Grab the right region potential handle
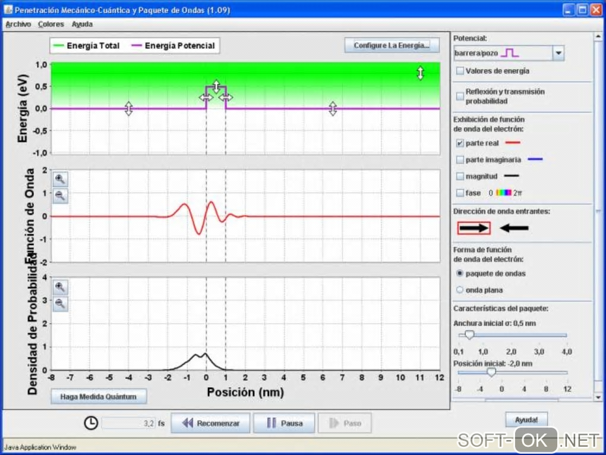The image size is (606, 455). pyautogui.click(x=333, y=108)
